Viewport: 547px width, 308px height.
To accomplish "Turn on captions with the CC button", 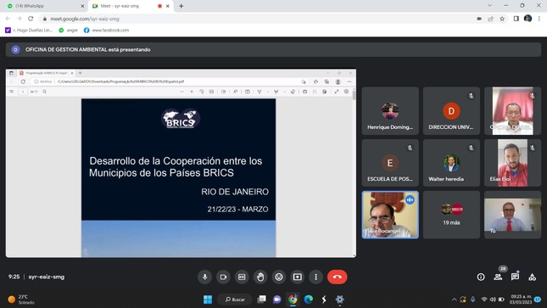I will point(242,277).
